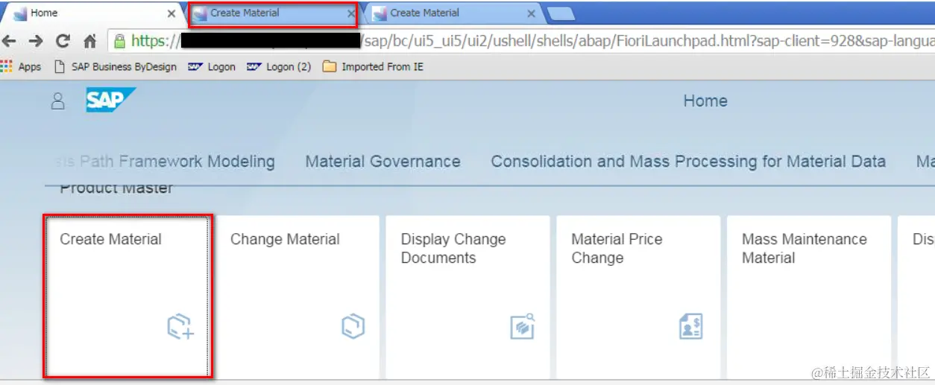Open a new browser tab
This screenshot has width=935, height=385.
[560, 13]
